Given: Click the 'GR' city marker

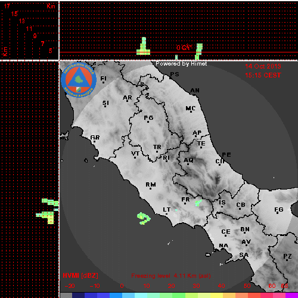Looking at the screenshot, I should (x=95, y=138).
